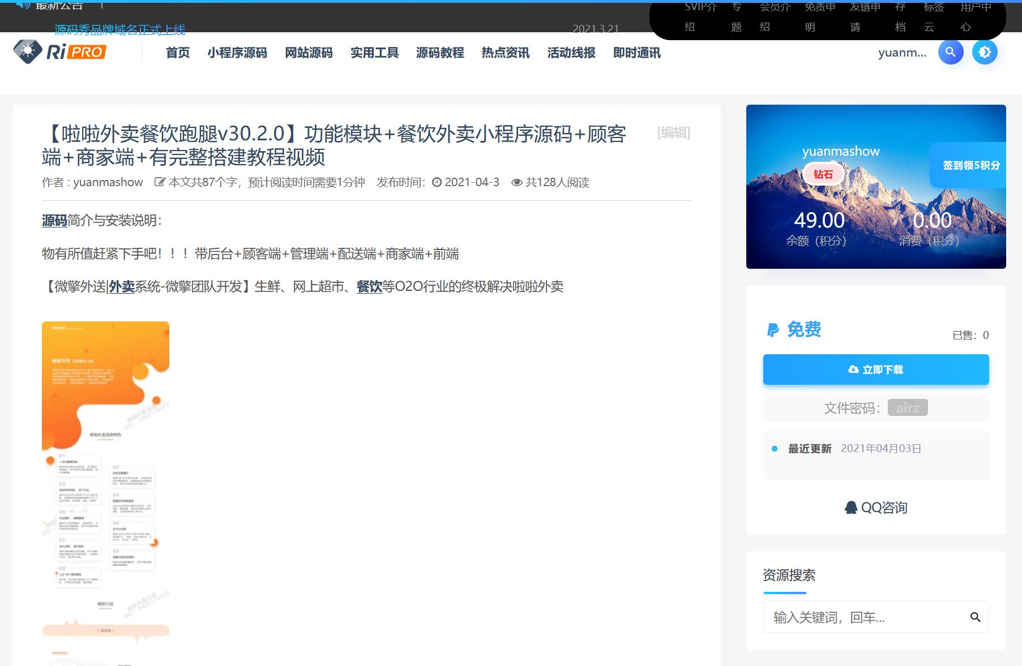Select 源码教程 in the navbar
The image size is (1022, 666).
440,53
